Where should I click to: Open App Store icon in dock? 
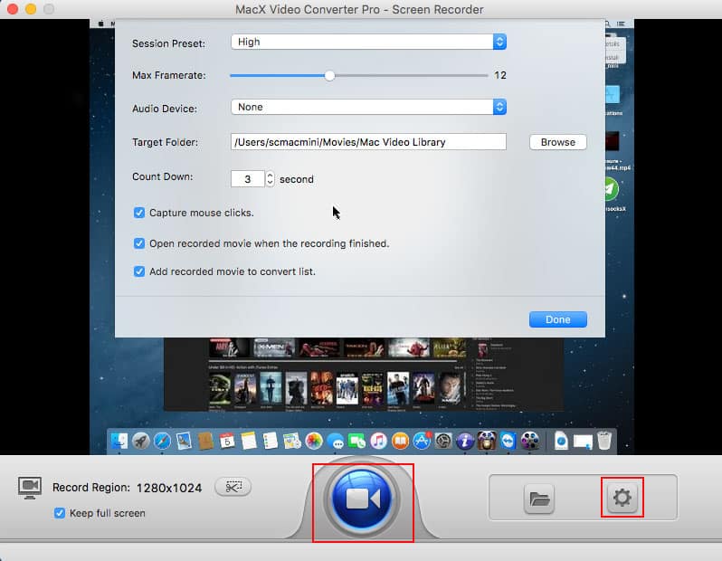tap(422, 442)
